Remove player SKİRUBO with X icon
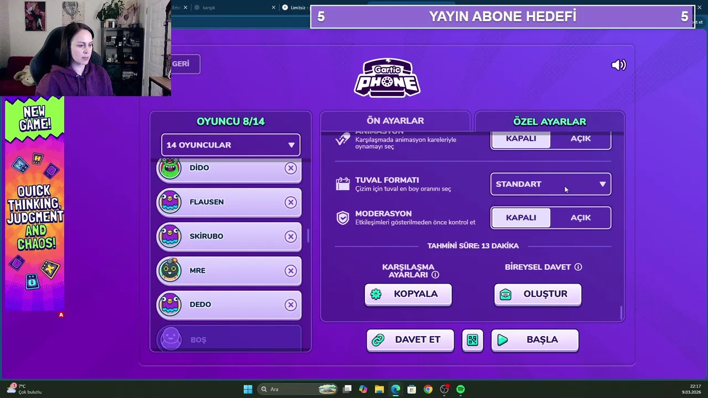This screenshot has height=398, width=708. pos(290,237)
